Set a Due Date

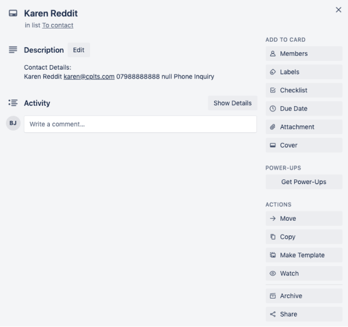[x=303, y=109]
